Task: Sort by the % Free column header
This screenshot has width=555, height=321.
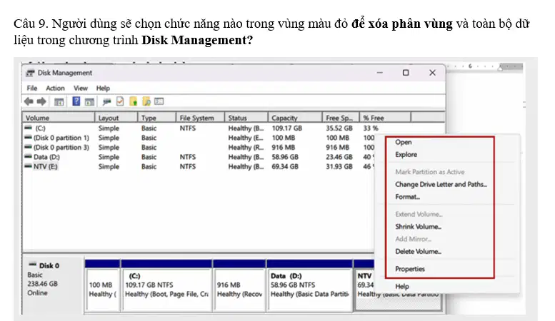Action: [385, 118]
